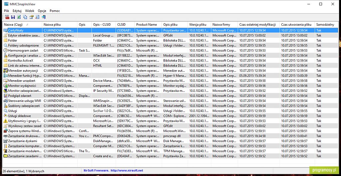Click the Zarządzanie modułem TPM row icon

[x=5, y=151]
